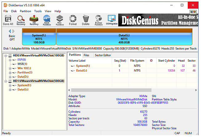
Task: Collapse the HD0 disk tree node
Action: click(6, 56)
